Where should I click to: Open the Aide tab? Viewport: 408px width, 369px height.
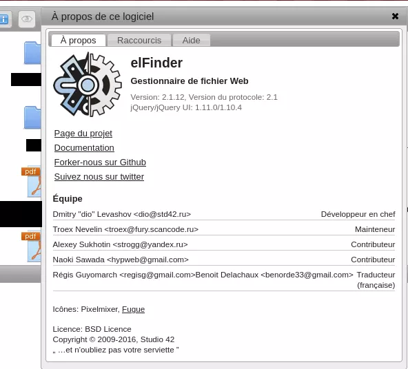coord(192,41)
